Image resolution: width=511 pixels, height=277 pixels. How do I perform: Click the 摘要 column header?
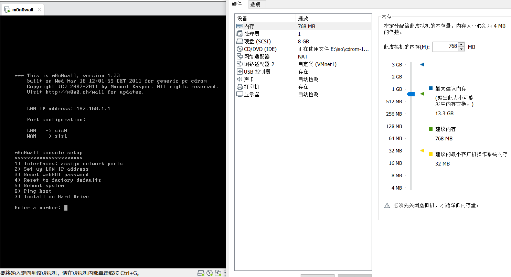(x=333, y=18)
